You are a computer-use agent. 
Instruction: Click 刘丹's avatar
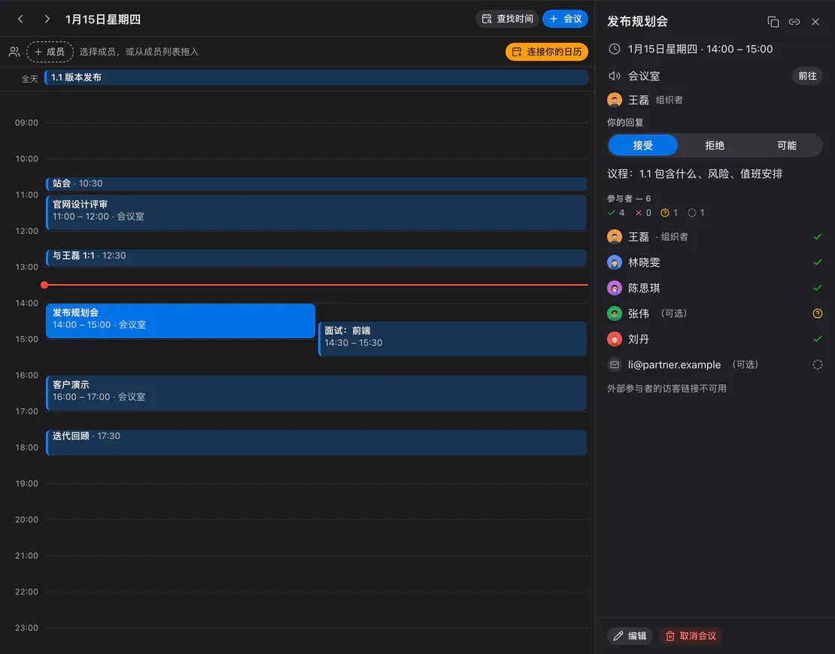[615, 339]
